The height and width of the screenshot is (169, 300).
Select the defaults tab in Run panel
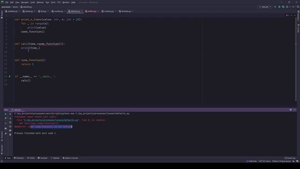coord(17,110)
